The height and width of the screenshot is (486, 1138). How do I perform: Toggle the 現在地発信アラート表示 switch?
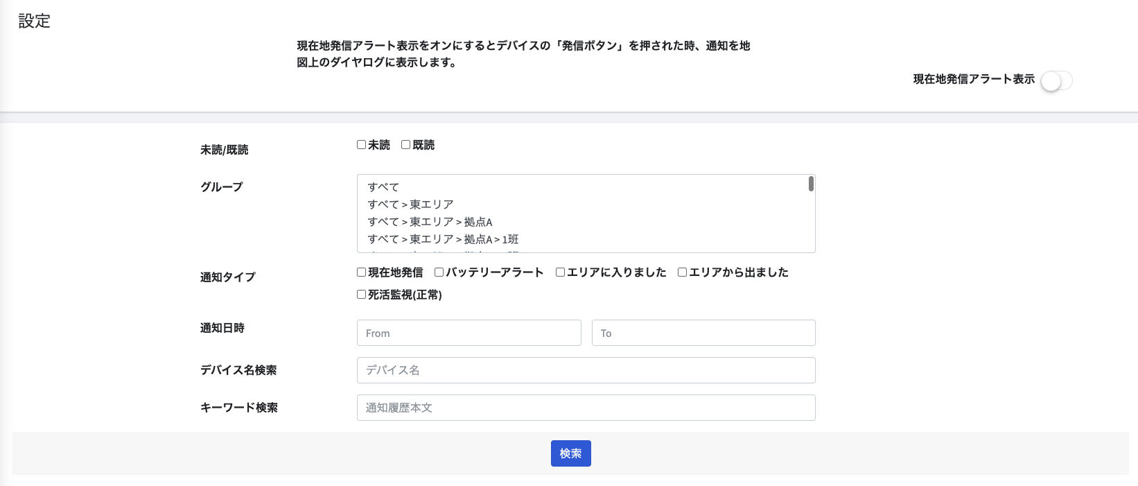pos(1056,81)
